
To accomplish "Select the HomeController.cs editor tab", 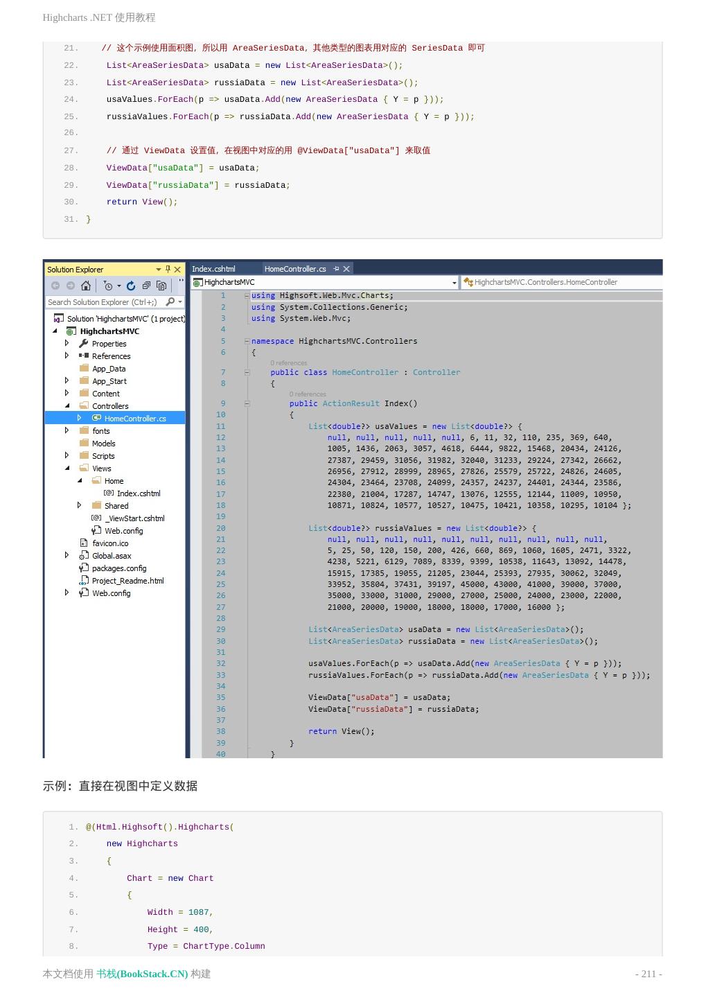I will pyautogui.click(x=294, y=269).
